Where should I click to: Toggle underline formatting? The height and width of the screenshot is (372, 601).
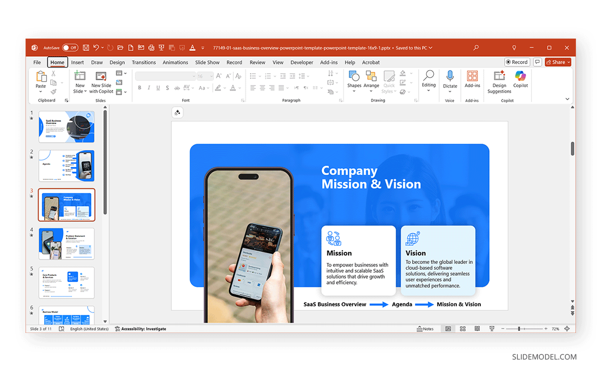(x=158, y=87)
